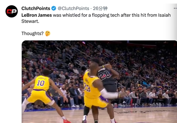The width and height of the screenshot is (177, 123).
Task: Open the @ClutchPoints handle link
Action: [73, 8]
